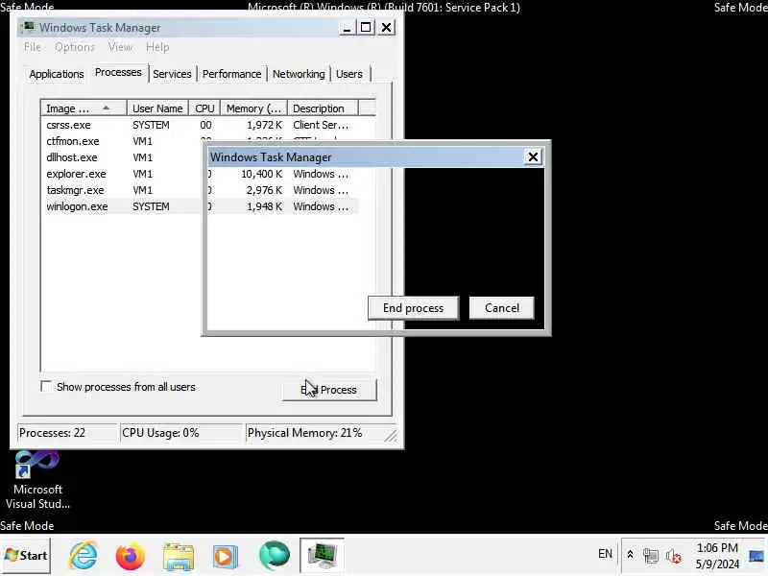Click the network tray icon
768x576 pixels.
[651, 556]
